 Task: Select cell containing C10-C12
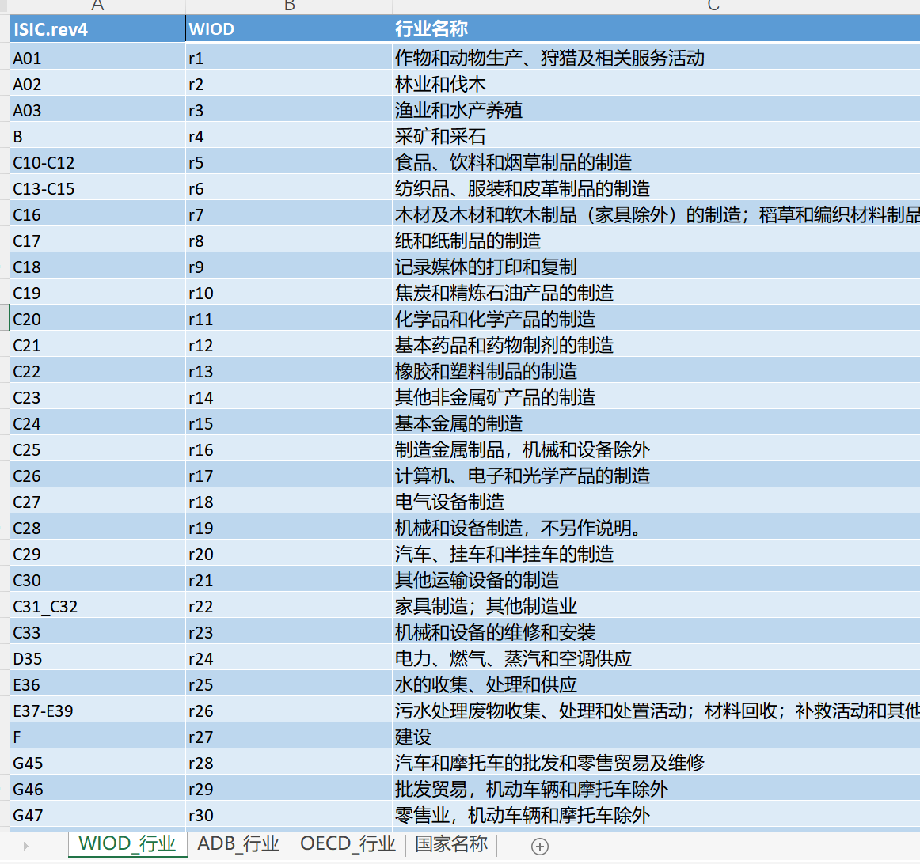point(97,162)
